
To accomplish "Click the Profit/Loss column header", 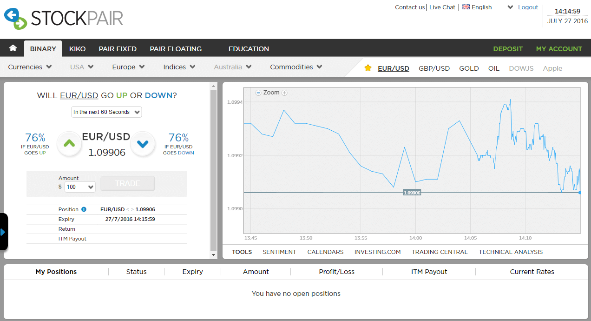I will coord(336,272).
